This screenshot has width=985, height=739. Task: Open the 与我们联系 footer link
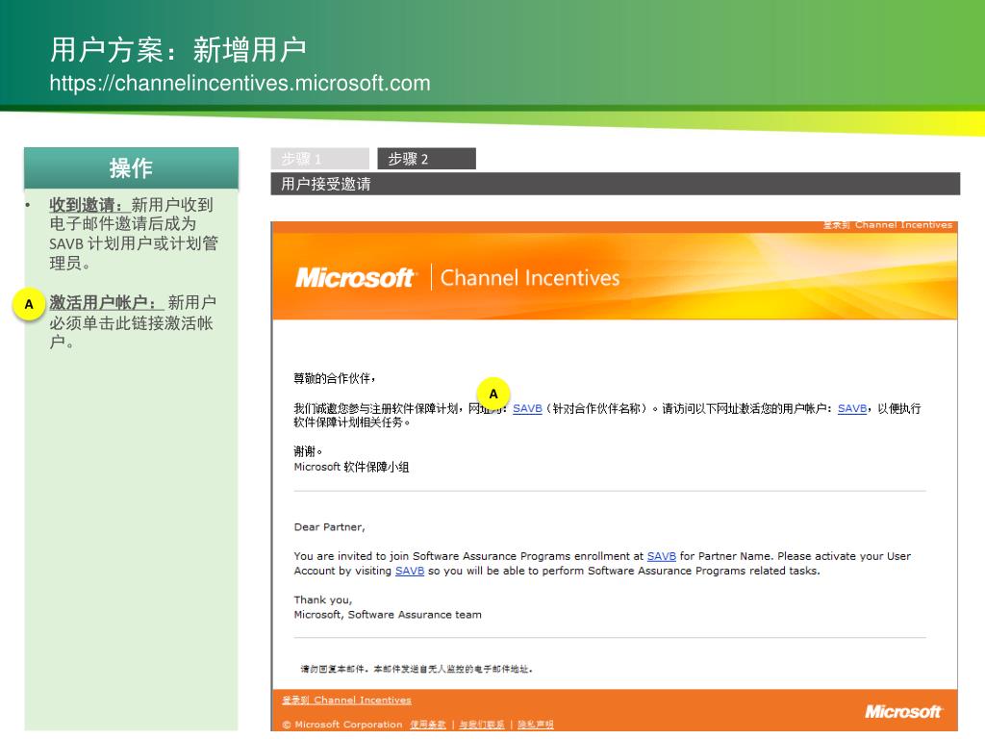click(482, 725)
